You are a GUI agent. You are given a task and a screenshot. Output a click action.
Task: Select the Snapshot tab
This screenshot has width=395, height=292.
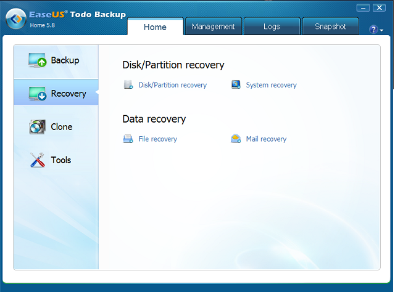click(330, 26)
